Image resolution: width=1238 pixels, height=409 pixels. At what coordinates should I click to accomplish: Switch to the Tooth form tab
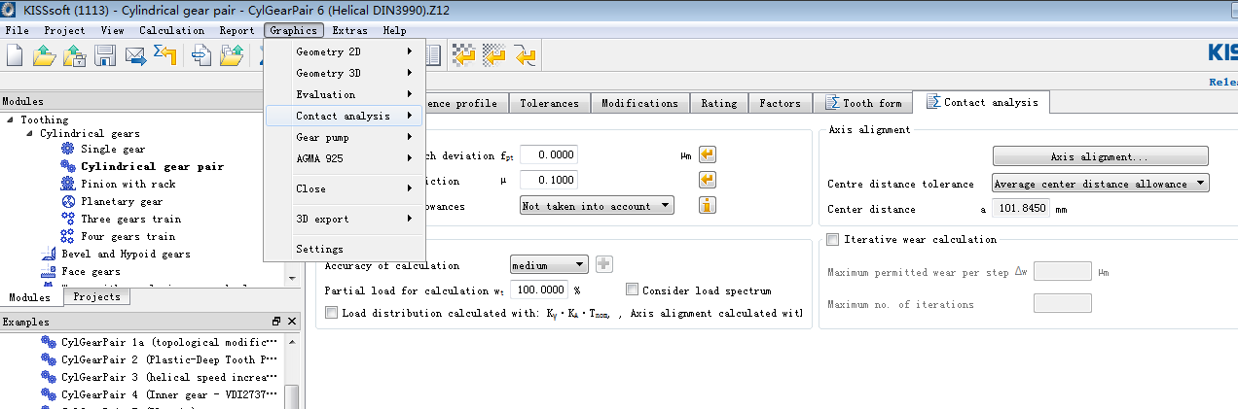pos(863,103)
